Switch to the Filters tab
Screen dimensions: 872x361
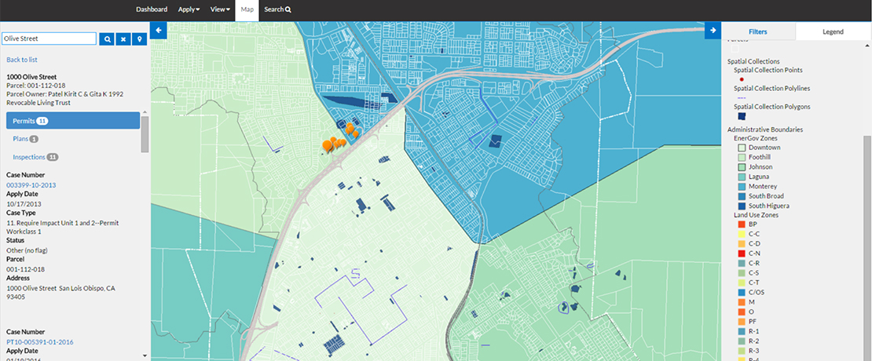pos(758,32)
